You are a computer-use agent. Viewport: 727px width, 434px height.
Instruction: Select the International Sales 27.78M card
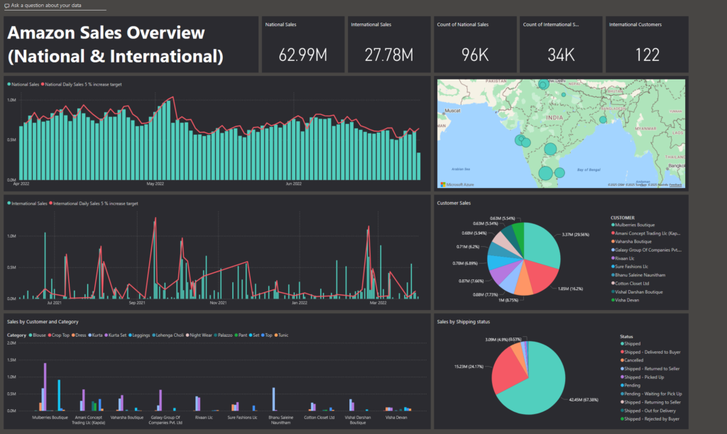coord(389,45)
